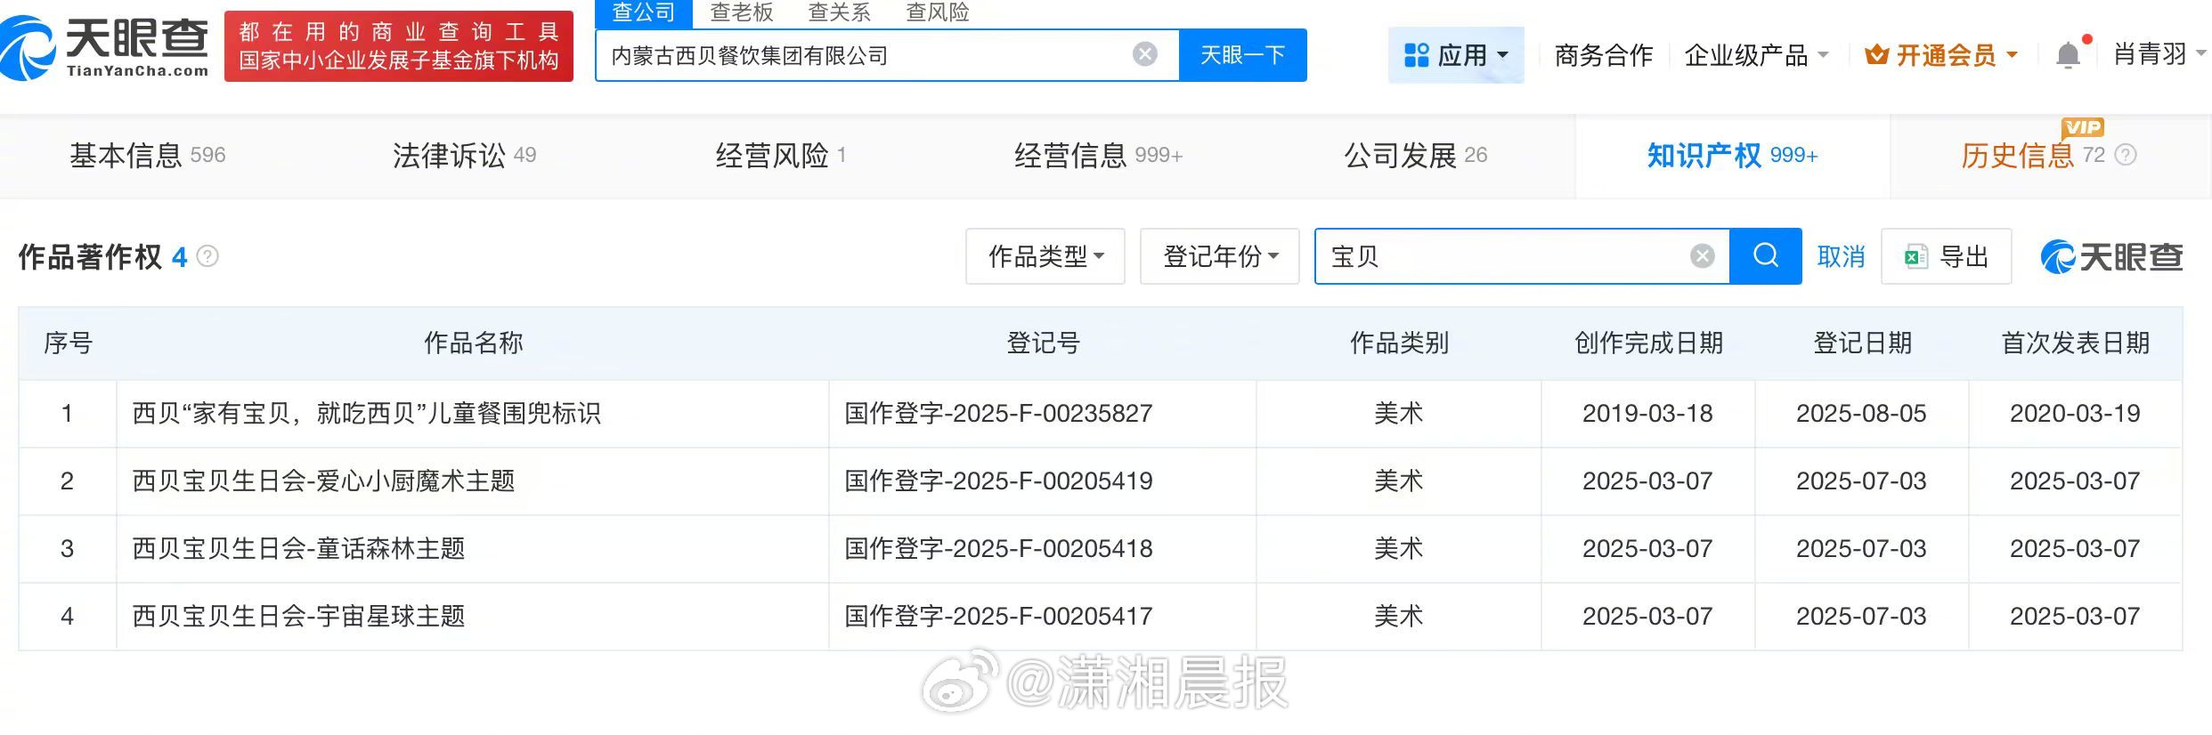Switch to the 查老板 search tab

(x=742, y=12)
